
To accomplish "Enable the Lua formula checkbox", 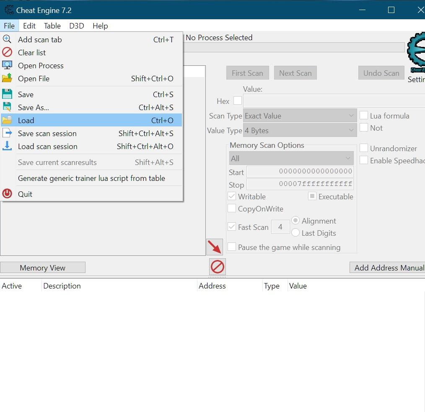I will (363, 115).
